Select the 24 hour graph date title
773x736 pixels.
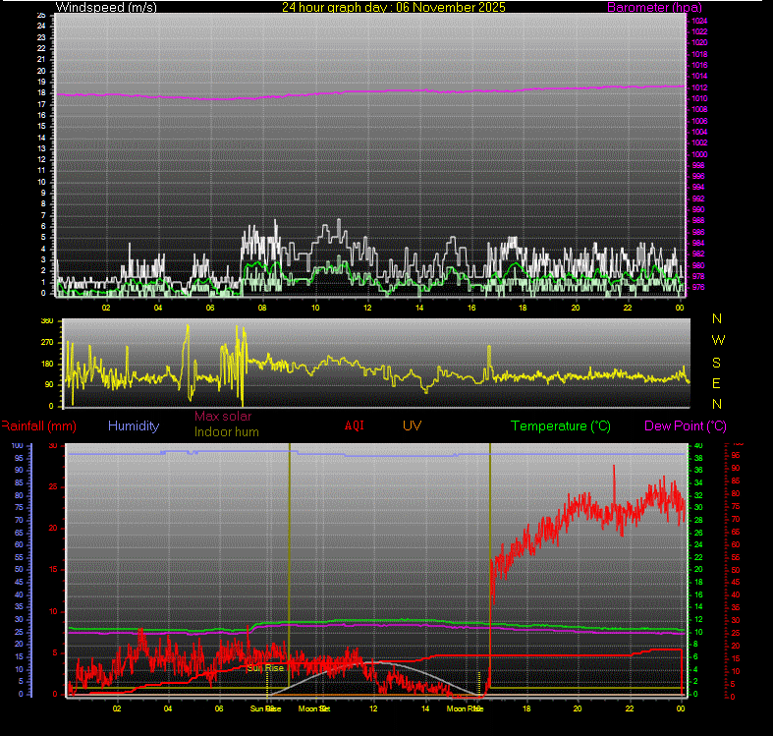pos(393,8)
